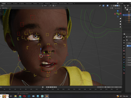Jump to the previous keyframe
This screenshot has width=131, height=98.
(49, 87)
